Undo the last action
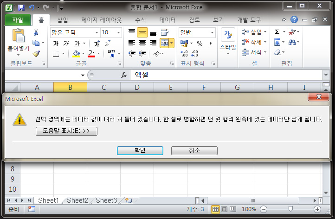335x219 pixels. coord(32,8)
